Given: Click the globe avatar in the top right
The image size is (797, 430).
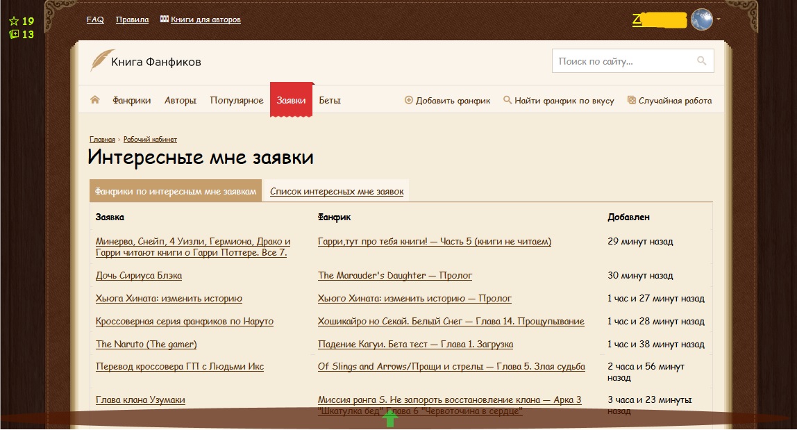Looking at the screenshot, I should [x=702, y=19].
